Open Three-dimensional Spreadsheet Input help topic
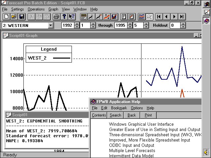211x158 pixels. (x=155, y=135)
